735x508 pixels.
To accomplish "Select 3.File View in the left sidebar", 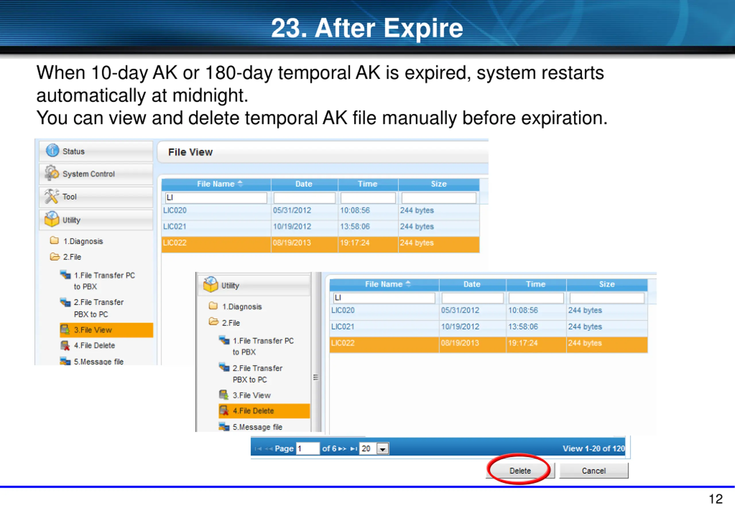I will pyautogui.click(x=106, y=330).
